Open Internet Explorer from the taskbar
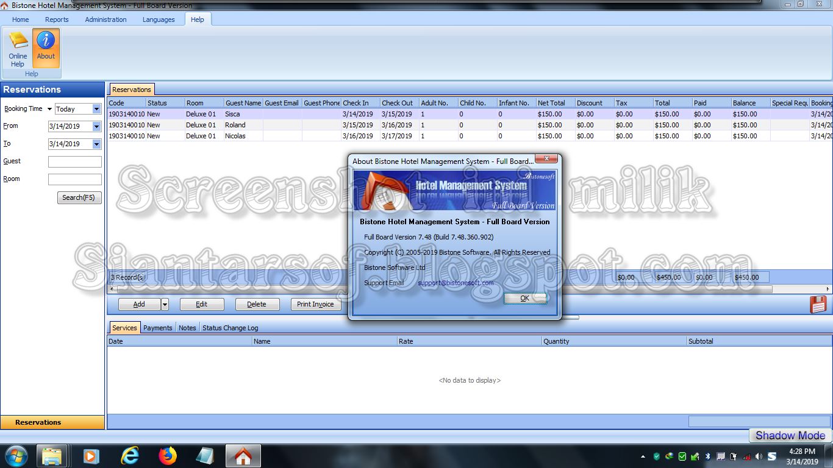Viewport: 833px width, 468px height. pyautogui.click(x=129, y=456)
